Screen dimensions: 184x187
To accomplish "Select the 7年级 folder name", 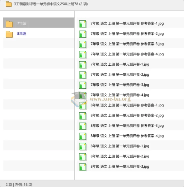I will coord(21,24).
